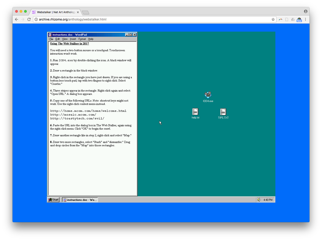The width and height of the screenshot is (322, 240).
Task: Close the WordPad window
Action: point(135,35)
